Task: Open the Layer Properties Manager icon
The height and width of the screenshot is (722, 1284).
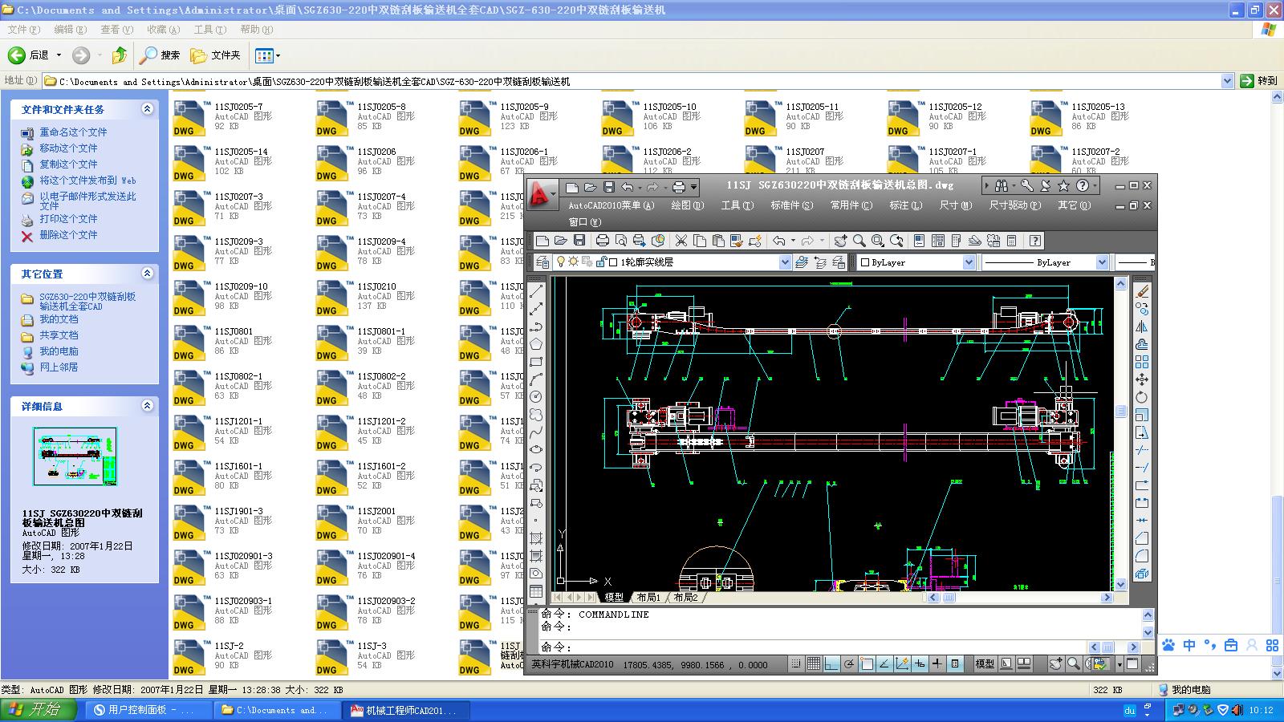Action: coord(542,262)
